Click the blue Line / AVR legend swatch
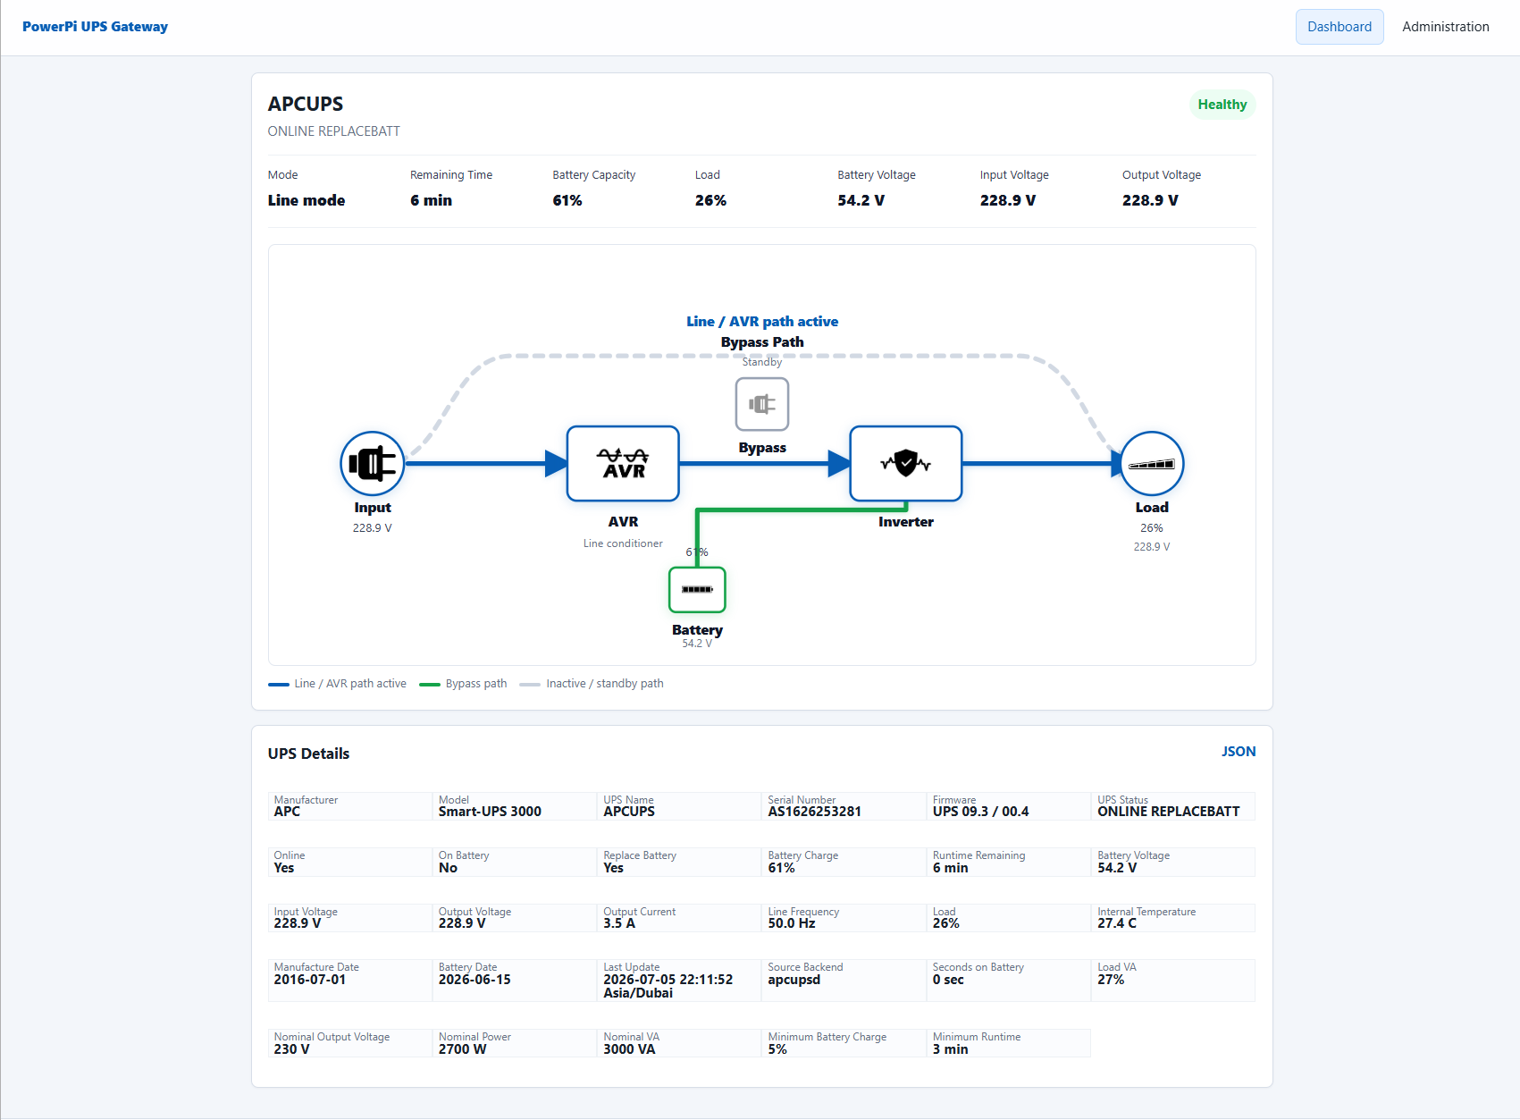 click(279, 685)
